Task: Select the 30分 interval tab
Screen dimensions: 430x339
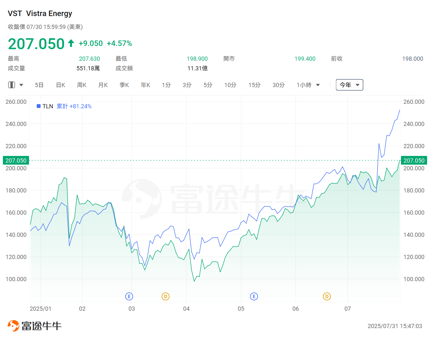Action: coord(279,85)
